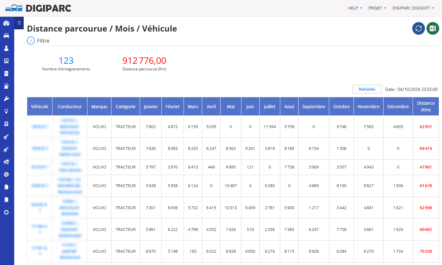Select the Novembre cell showing 9 827

369,185
